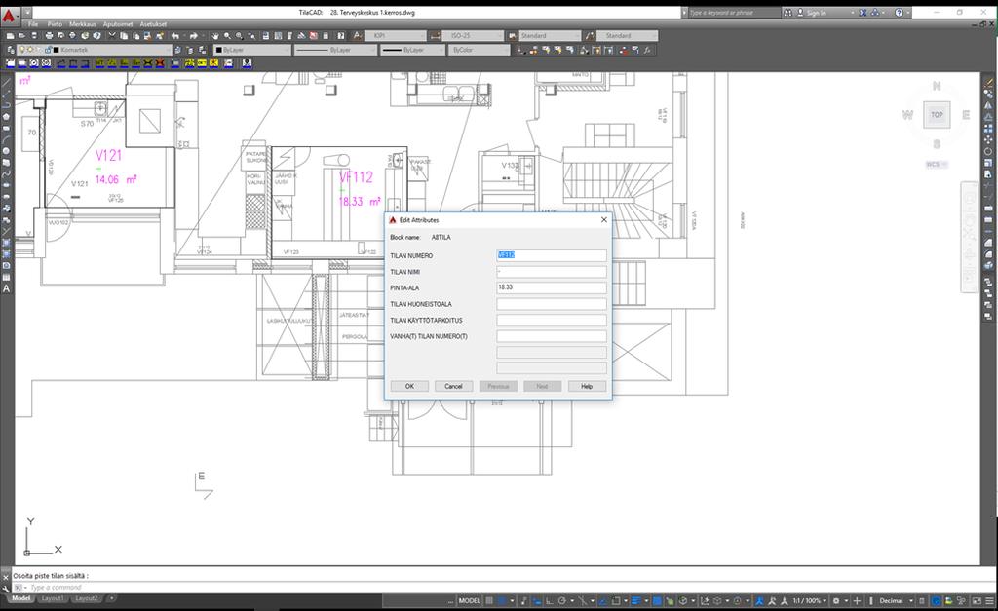Click the Workspace switching gear icon

pyautogui.click(x=836, y=601)
